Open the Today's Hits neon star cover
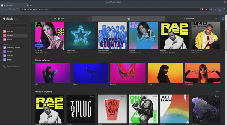Screen dimensions: 227x125 81,36
